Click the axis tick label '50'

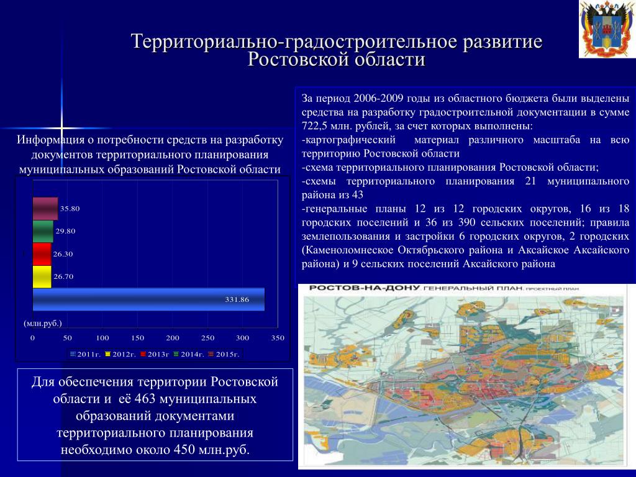click(x=67, y=337)
